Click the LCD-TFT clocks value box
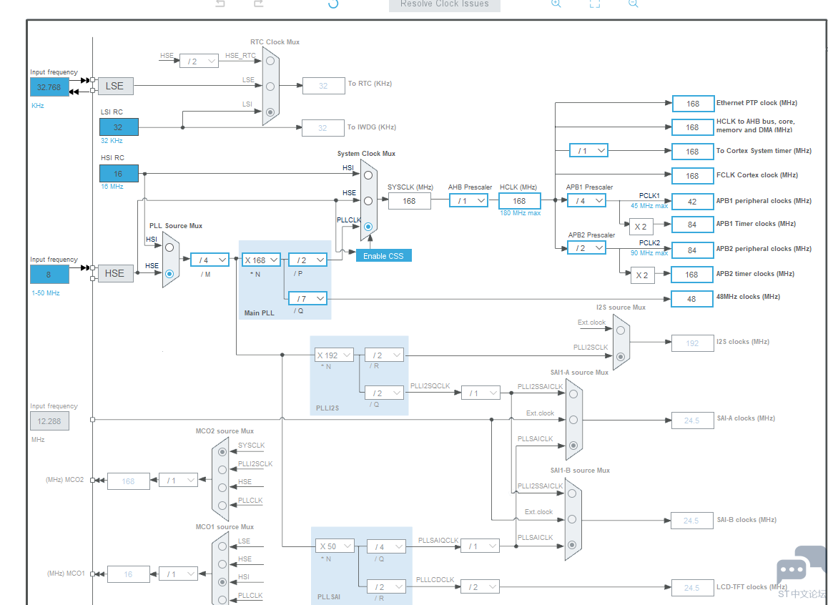This screenshot has height=605, width=833. tap(692, 587)
